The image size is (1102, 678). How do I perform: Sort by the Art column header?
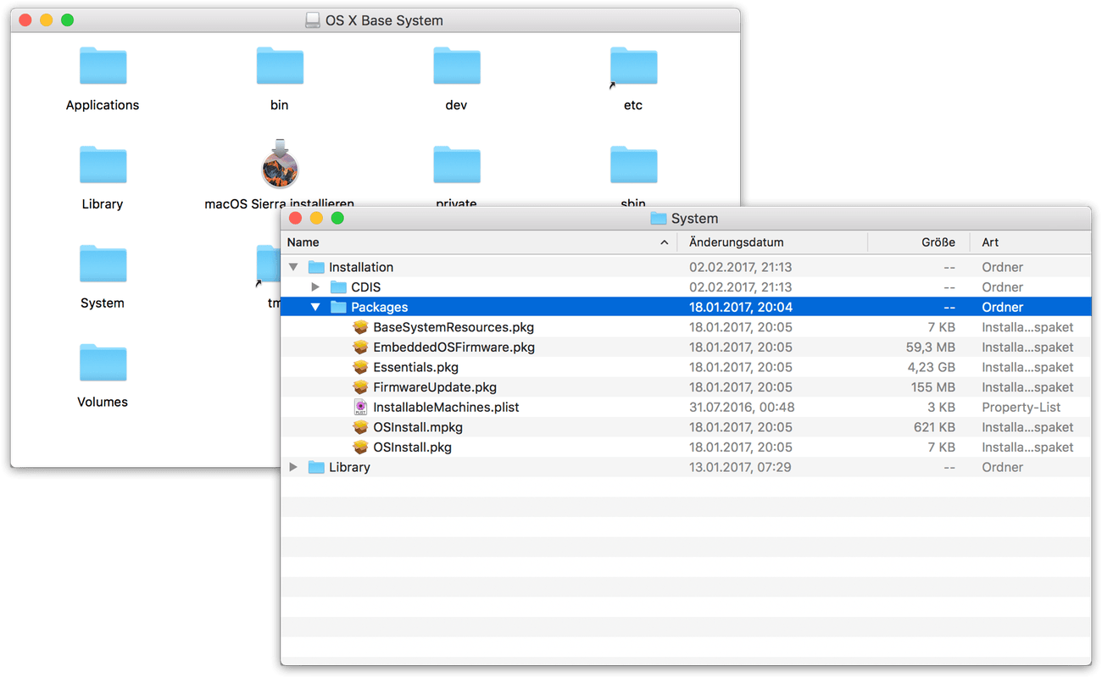pos(1031,242)
